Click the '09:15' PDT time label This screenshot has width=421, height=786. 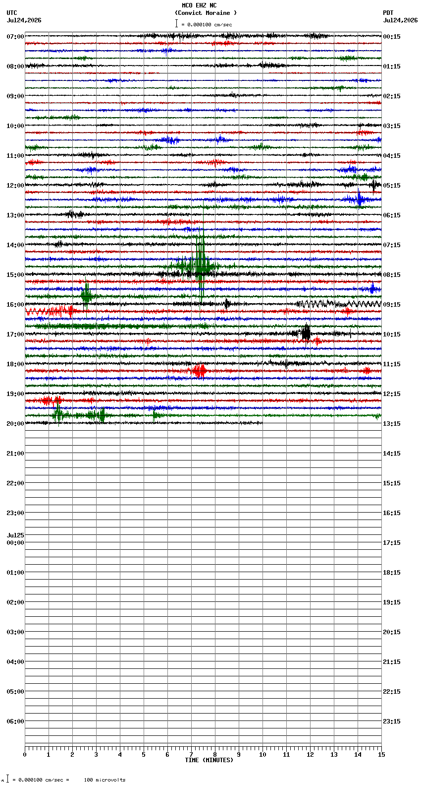(x=392, y=305)
